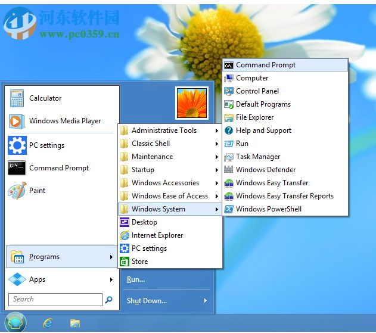Click the Windows Defender wall icon
The height and width of the screenshot is (333, 376).
[229, 170]
